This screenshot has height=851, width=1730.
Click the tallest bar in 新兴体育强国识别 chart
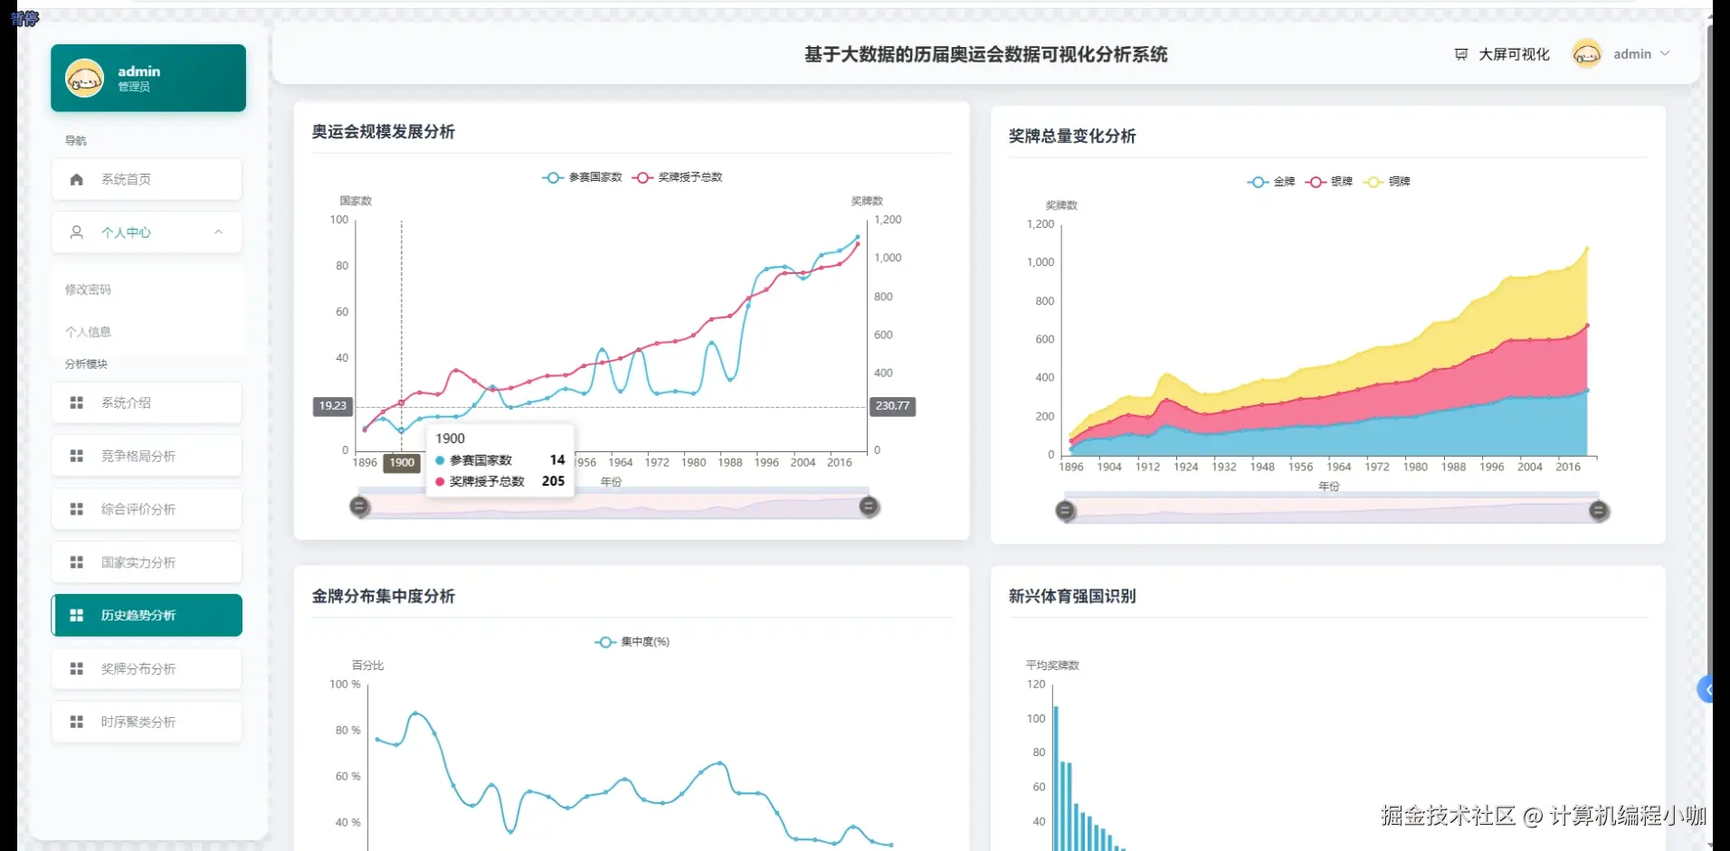(x=1056, y=779)
